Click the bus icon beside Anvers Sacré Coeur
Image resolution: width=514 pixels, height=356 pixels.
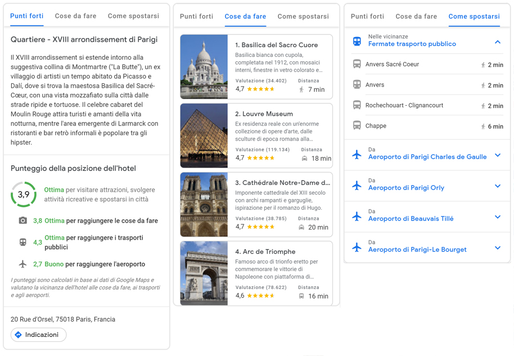[x=357, y=64]
